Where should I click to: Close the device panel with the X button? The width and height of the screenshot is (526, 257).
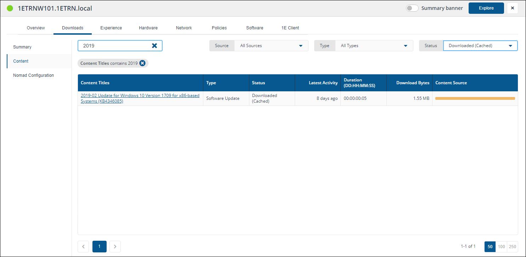coord(512,8)
